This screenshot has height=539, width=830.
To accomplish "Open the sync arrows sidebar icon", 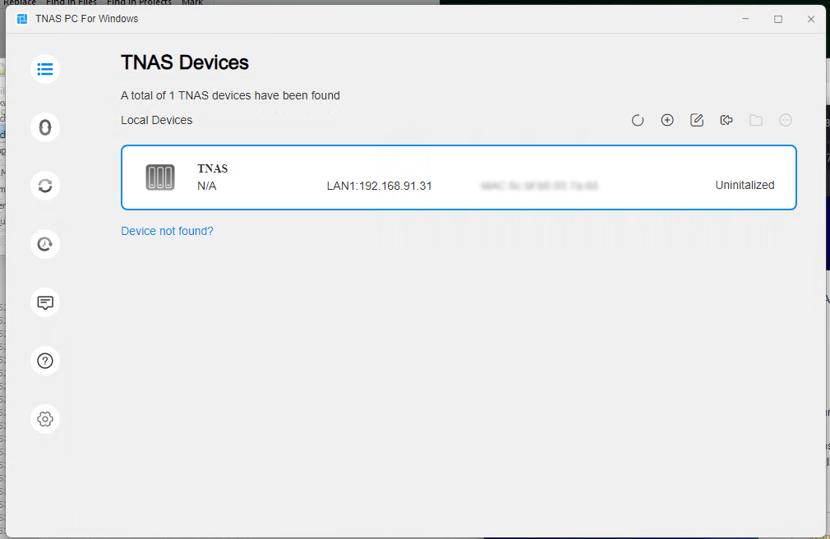I will point(45,186).
